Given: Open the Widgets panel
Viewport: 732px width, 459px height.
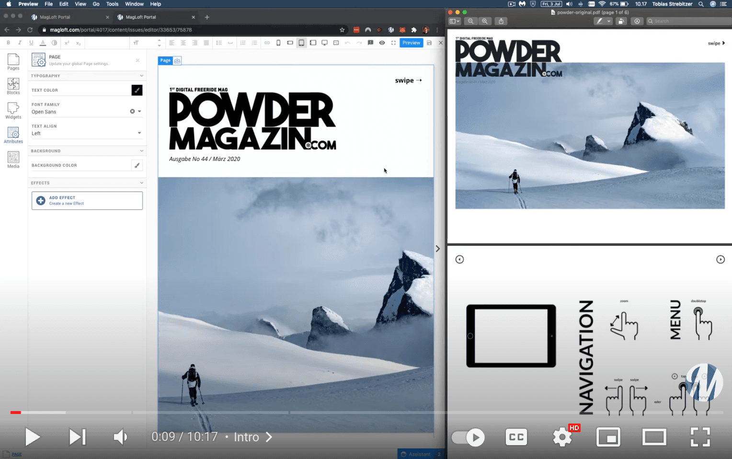Looking at the screenshot, I should click(x=13, y=110).
